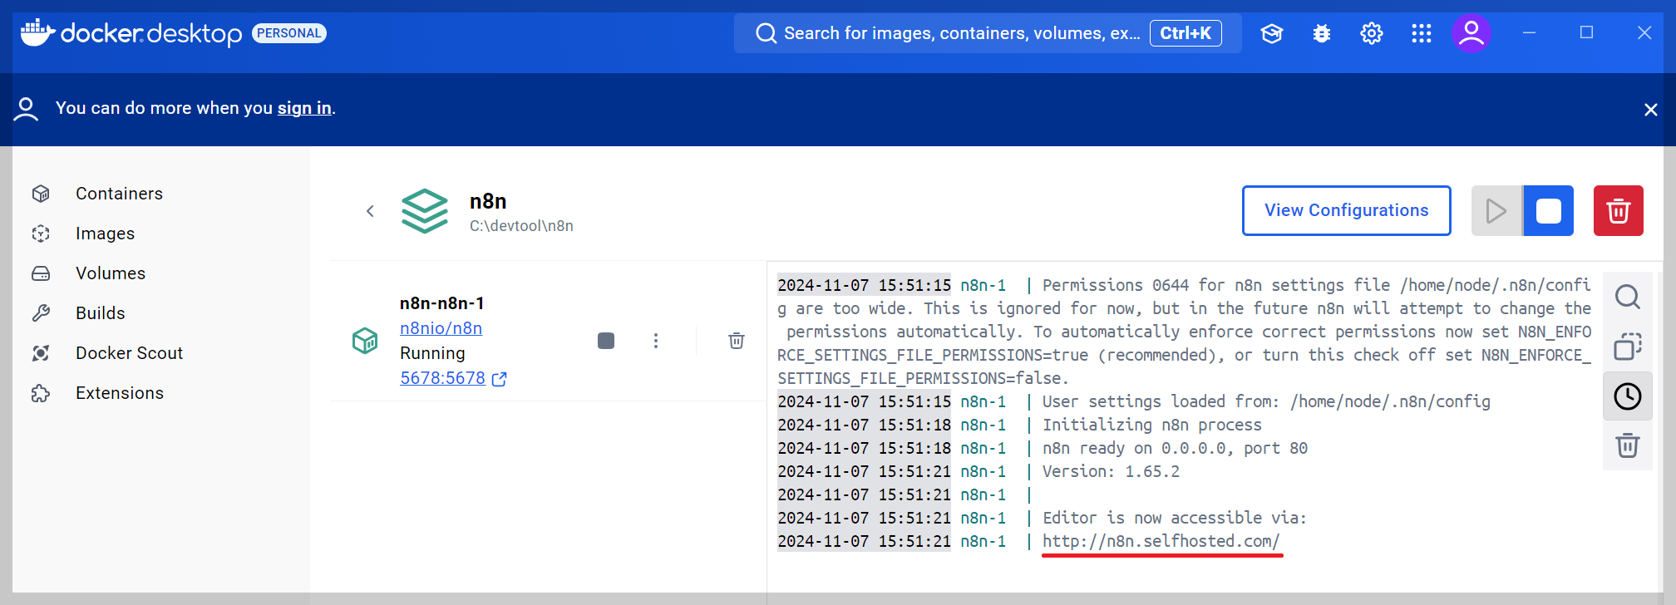The width and height of the screenshot is (1676, 605).
Task: Click the user account avatar
Action: [x=1471, y=33]
